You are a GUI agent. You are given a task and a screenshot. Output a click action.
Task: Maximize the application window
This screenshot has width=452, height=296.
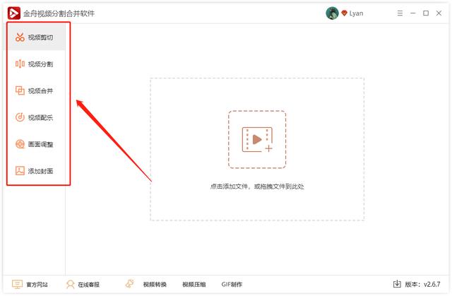point(426,13)
